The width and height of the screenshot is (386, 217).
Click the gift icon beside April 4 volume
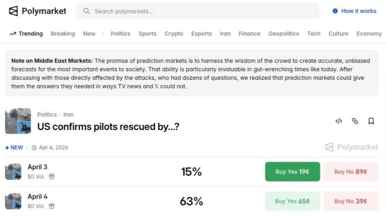click(52, 206)
